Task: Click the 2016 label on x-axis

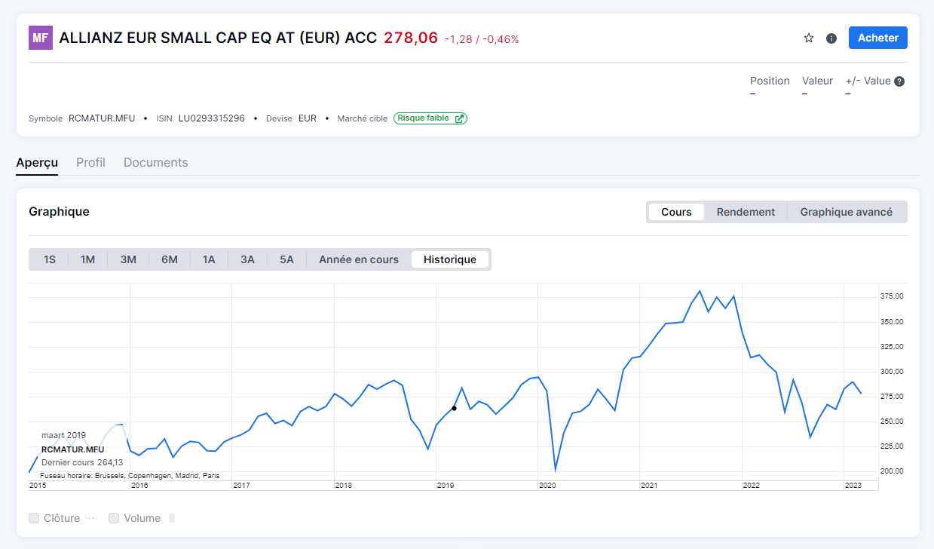Action: pyautogui.click(x=139, y=486)
